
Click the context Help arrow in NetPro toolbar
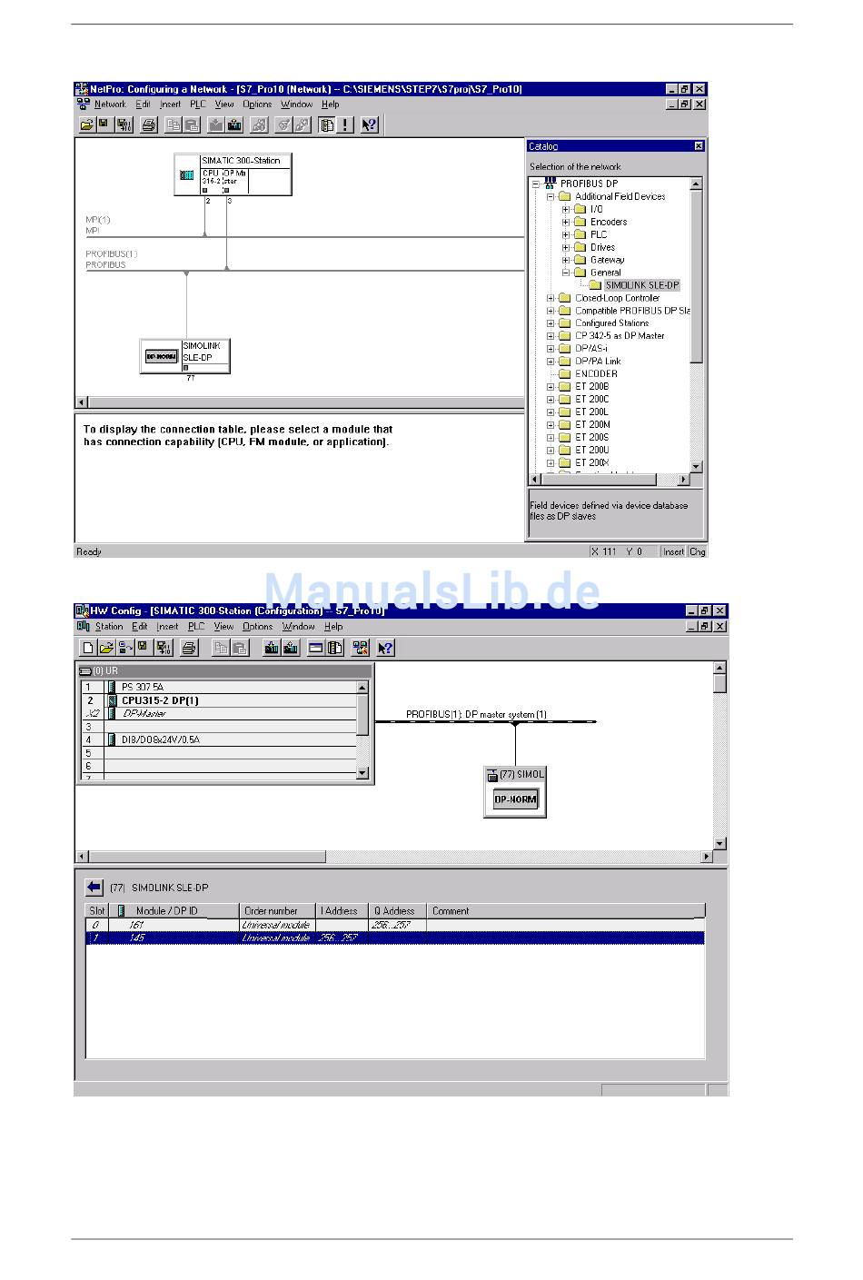369,125
